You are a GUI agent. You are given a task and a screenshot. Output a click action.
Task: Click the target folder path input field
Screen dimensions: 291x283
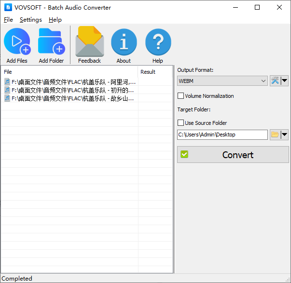click(222, 135)
